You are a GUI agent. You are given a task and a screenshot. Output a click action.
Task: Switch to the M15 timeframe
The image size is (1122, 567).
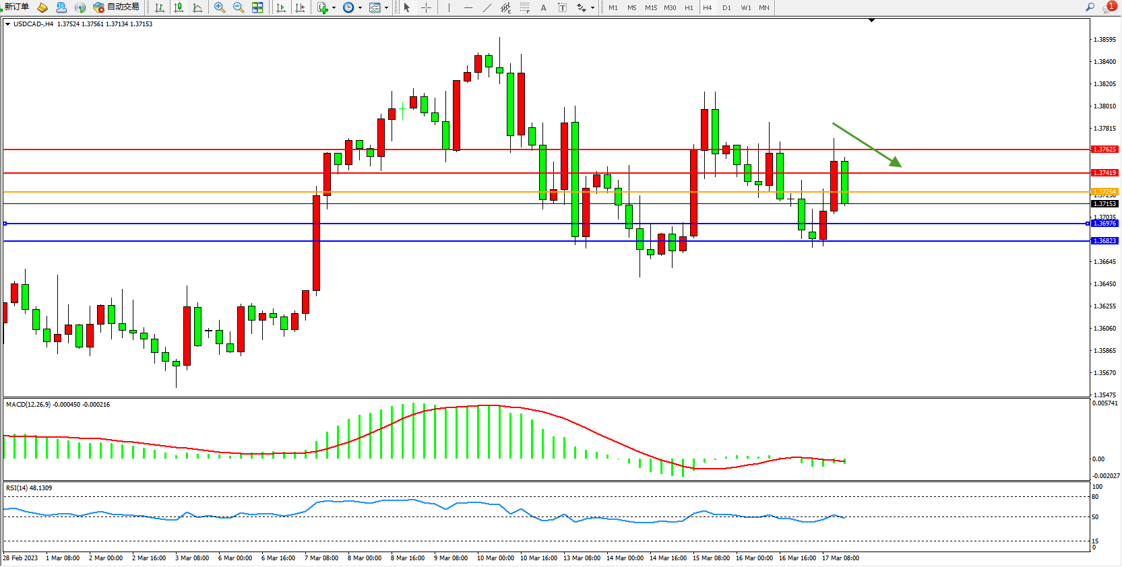click(650, 8)
